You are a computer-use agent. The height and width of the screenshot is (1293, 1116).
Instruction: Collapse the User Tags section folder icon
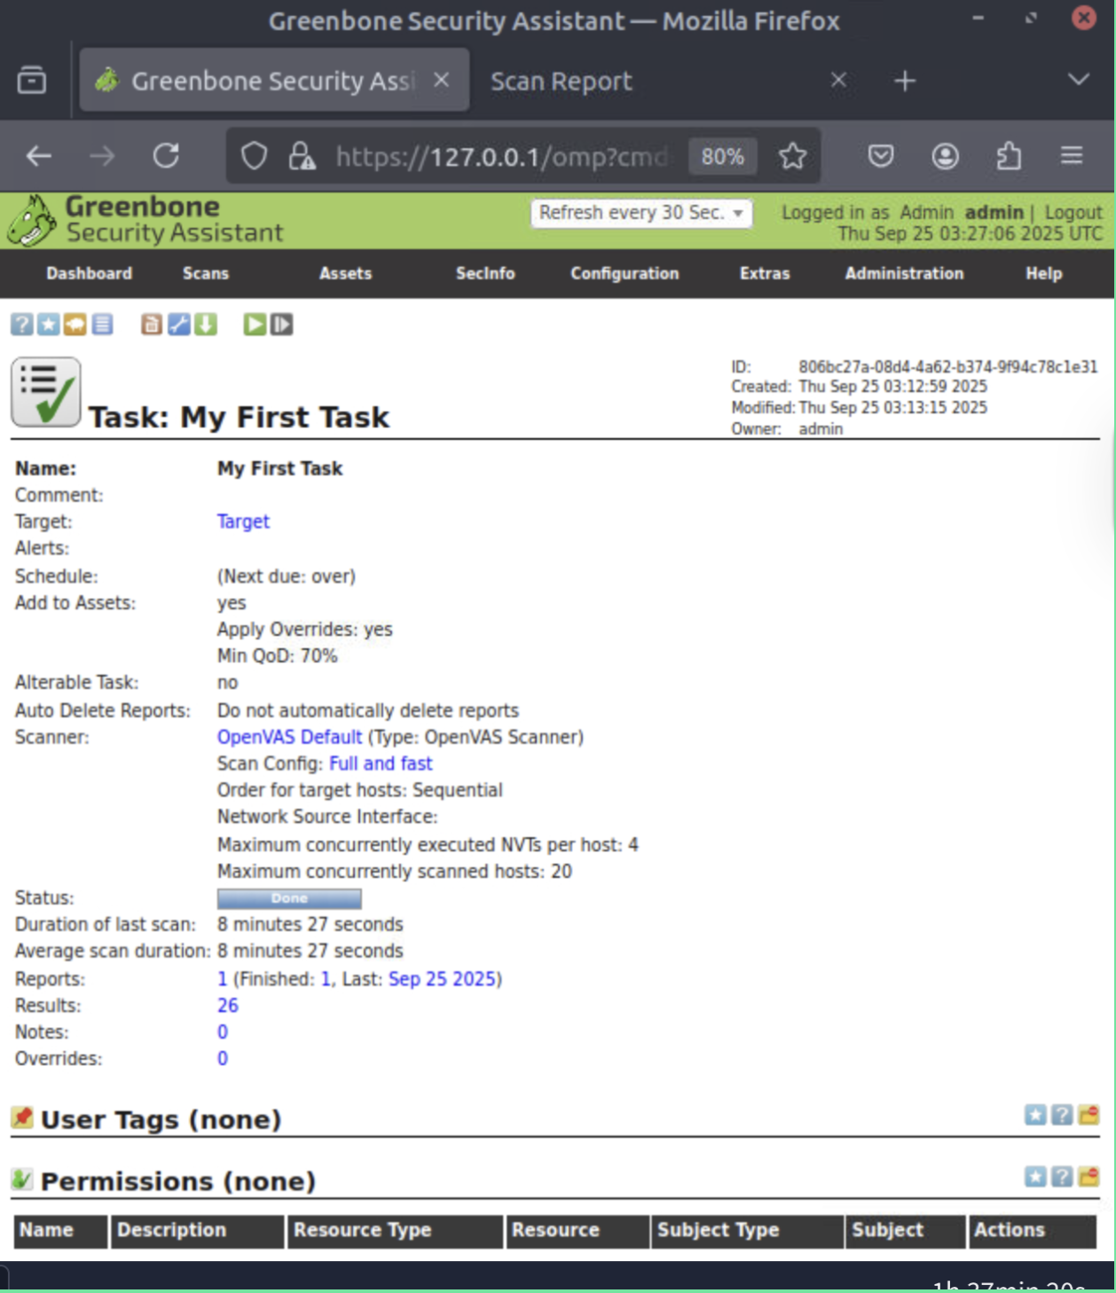click(x=1089, y=1115)
